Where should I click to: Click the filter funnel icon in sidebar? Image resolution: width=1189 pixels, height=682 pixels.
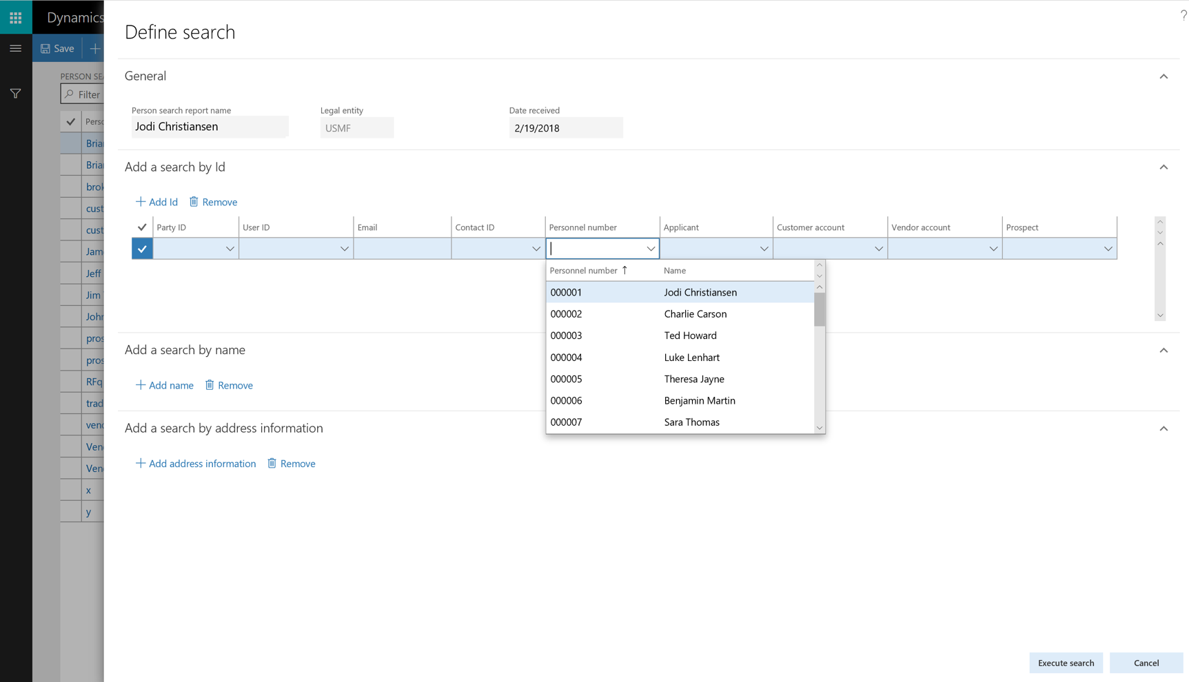[x=16, y=94]
